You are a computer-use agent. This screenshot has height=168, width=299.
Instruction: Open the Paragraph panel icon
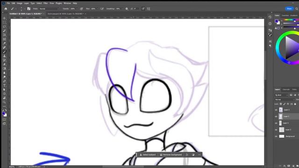click(270, 46)
